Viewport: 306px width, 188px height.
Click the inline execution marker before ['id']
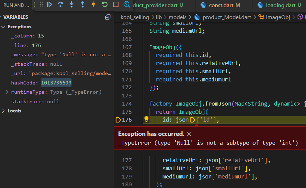point(193,120)
